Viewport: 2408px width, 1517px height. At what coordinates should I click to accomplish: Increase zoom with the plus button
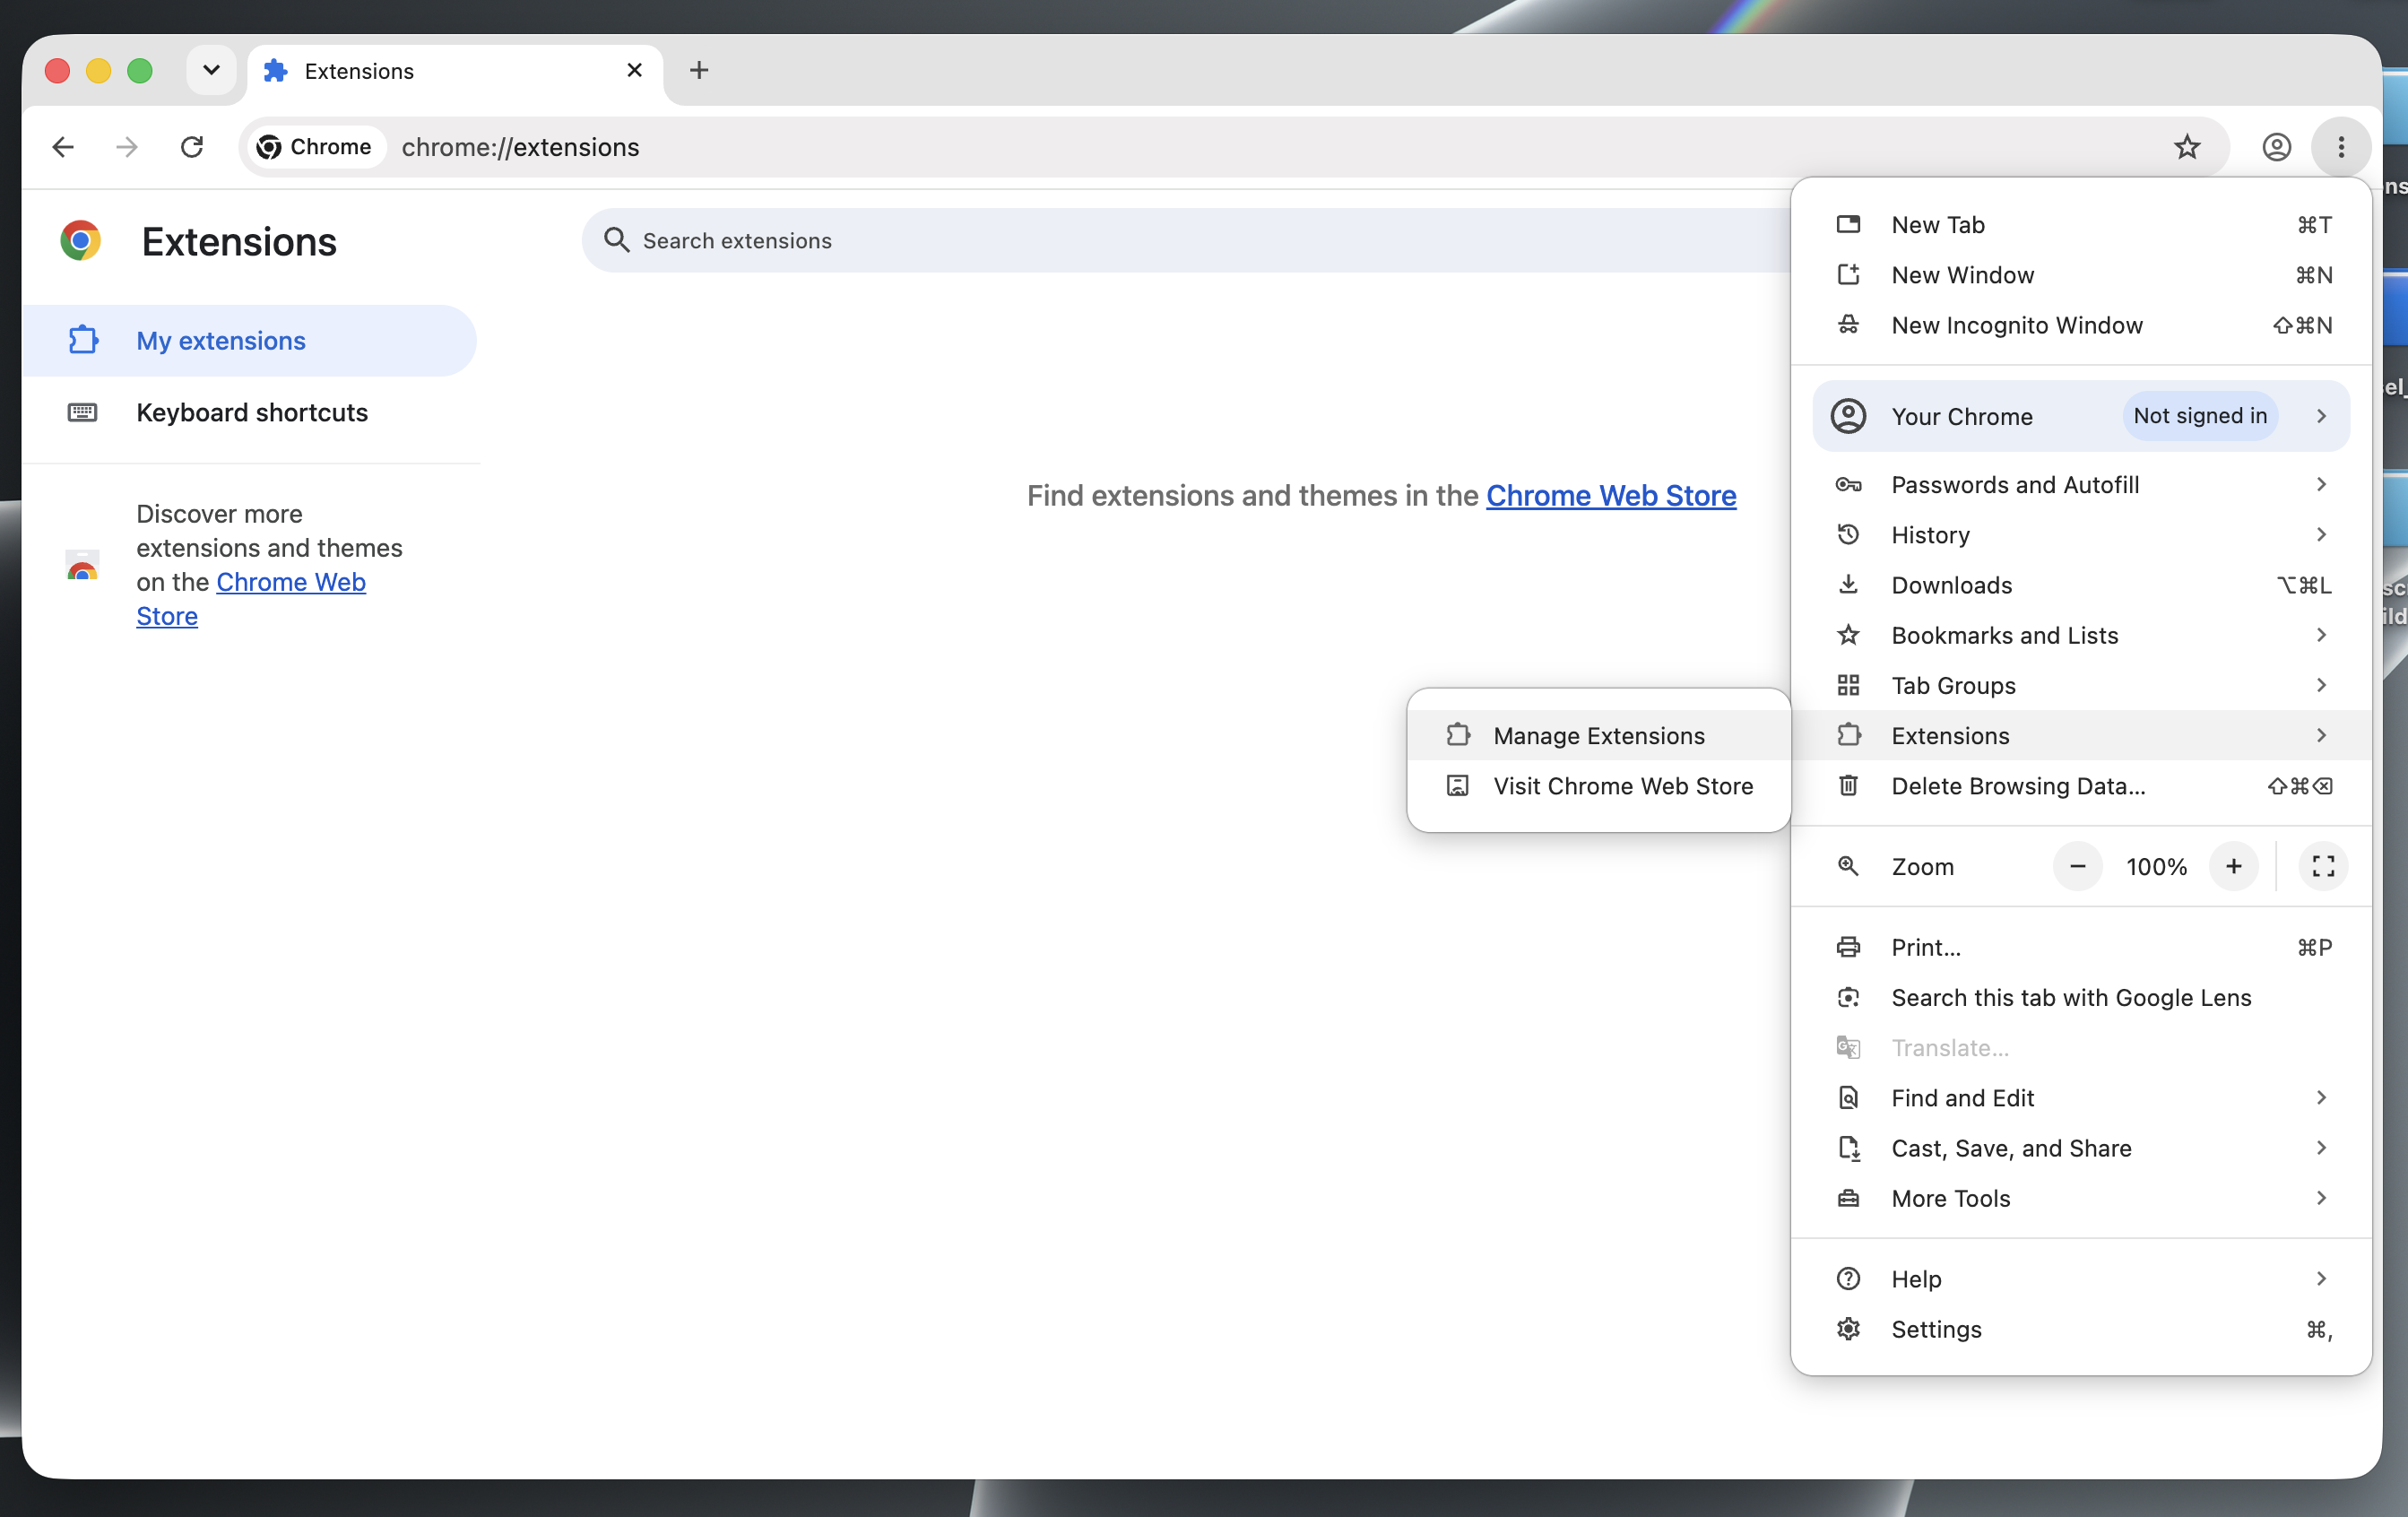point(2233,866)
